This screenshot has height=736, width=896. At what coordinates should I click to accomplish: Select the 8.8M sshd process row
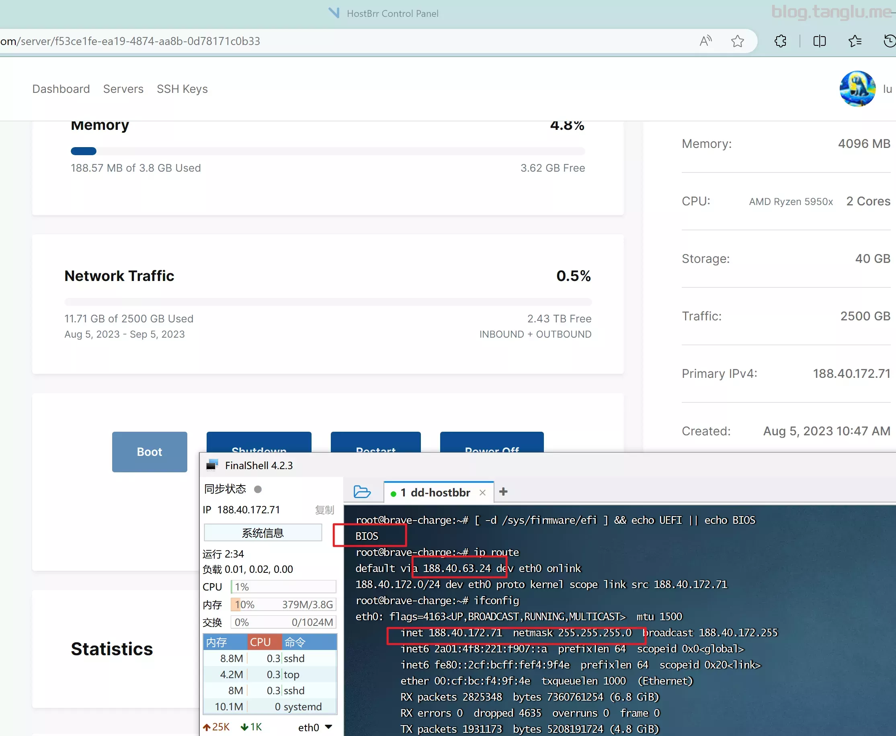270,658
